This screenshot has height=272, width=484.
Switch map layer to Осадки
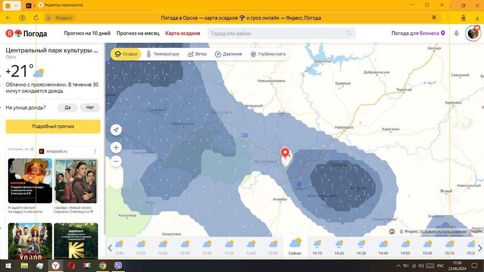click(126, 54)
